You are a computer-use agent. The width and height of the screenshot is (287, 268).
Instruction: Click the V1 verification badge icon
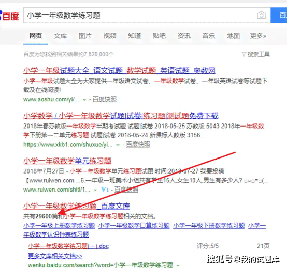coord(105,190)
